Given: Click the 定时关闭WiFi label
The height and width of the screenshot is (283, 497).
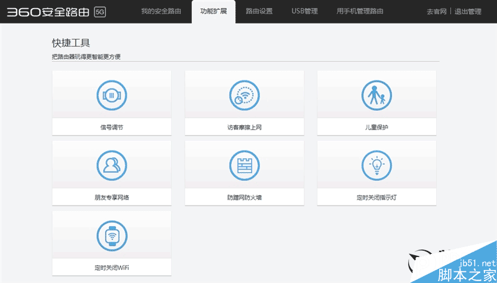Looking at the screenshot, I should pos(112,268).
